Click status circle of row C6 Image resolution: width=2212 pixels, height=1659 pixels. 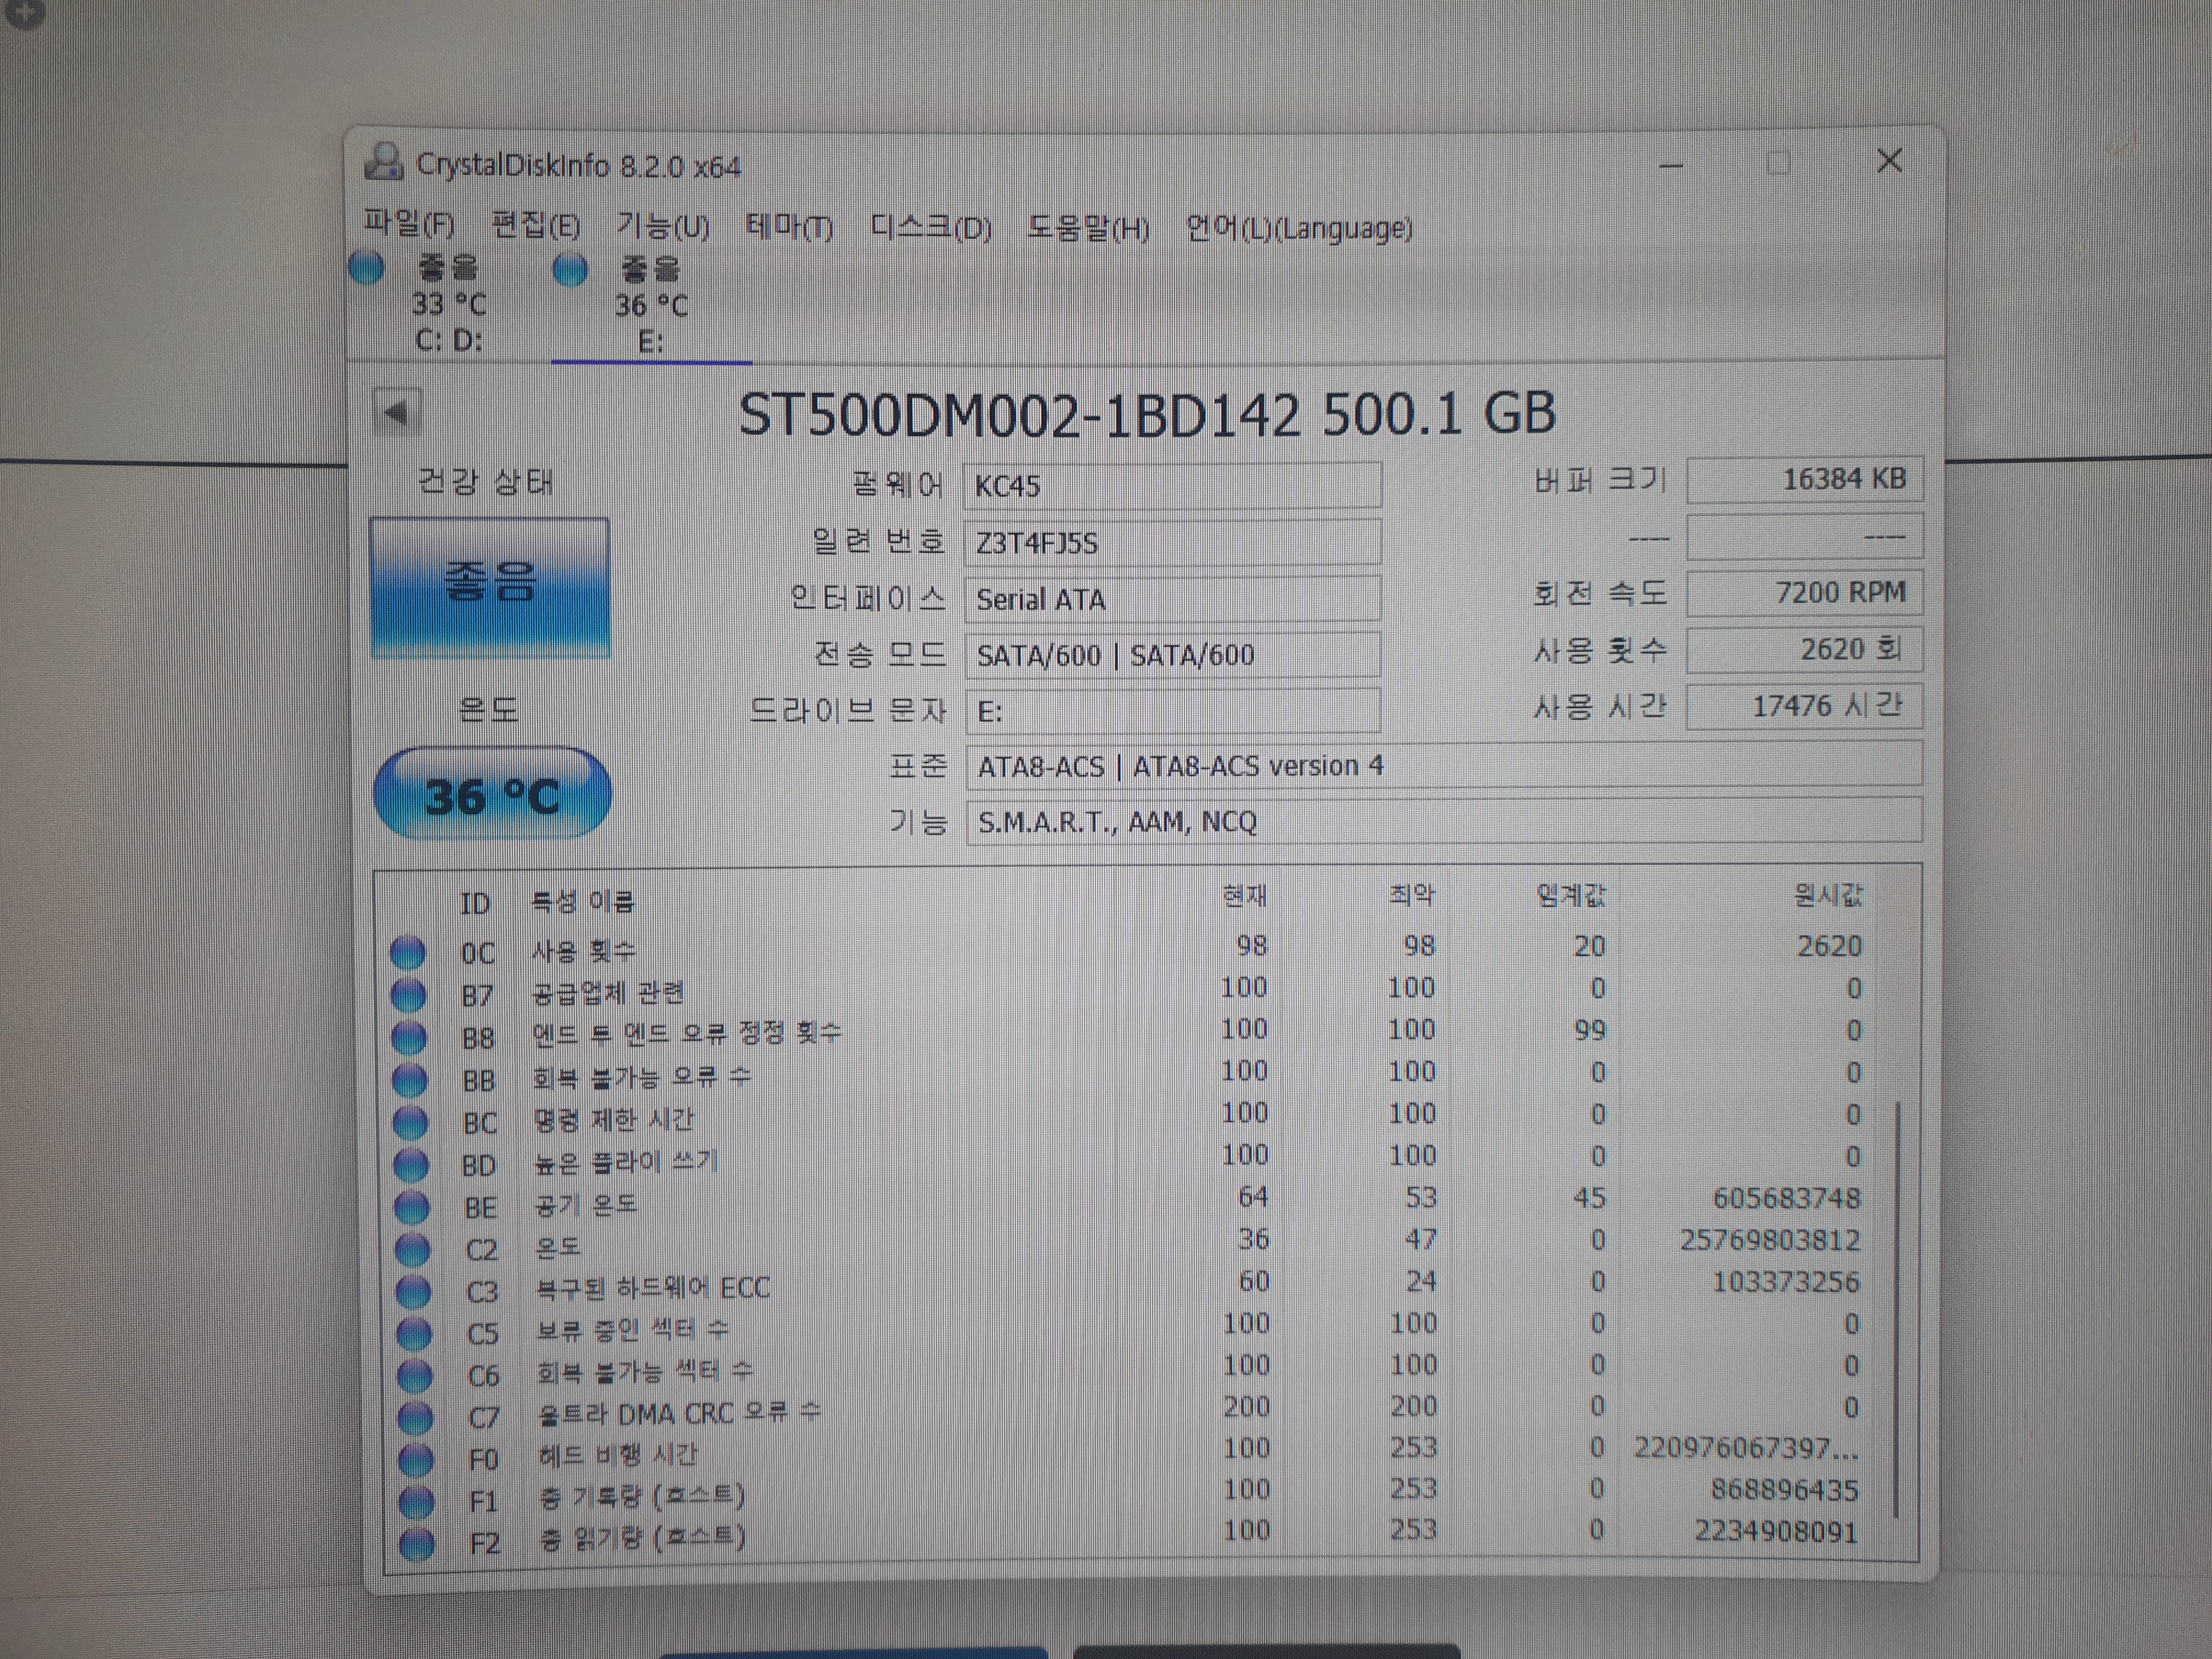point(415,1375)
